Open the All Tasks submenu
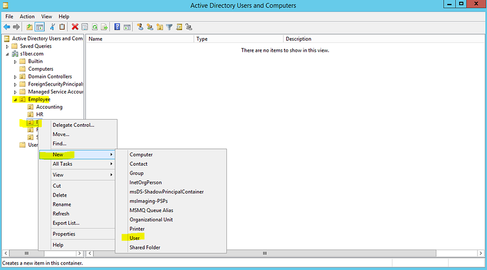Image resolution: width=487 pixels, height=270 pixels. click(77, 164)
